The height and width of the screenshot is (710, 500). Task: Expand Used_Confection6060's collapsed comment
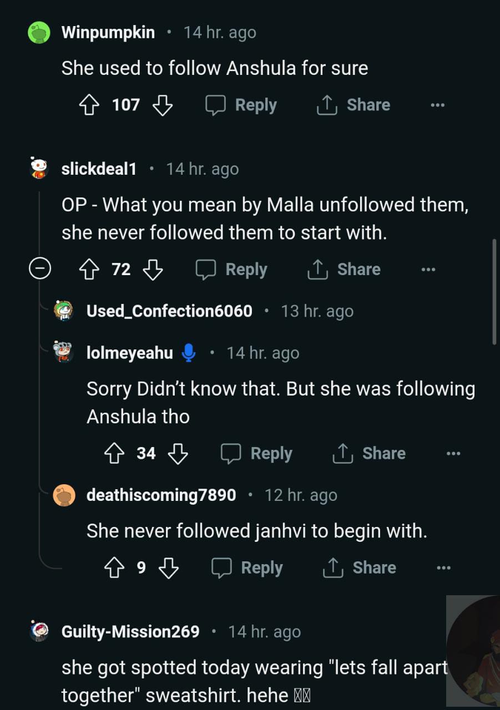(169, 311)
